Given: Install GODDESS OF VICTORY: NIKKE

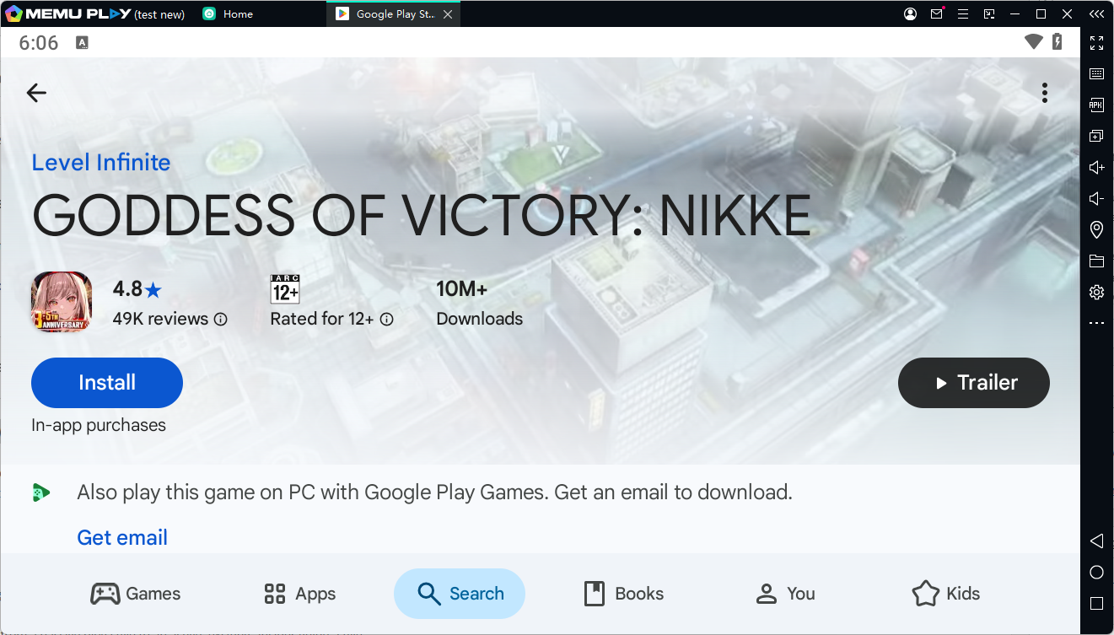Looking at the screenshot, I should pyautogui.click(x=107, y=383).
